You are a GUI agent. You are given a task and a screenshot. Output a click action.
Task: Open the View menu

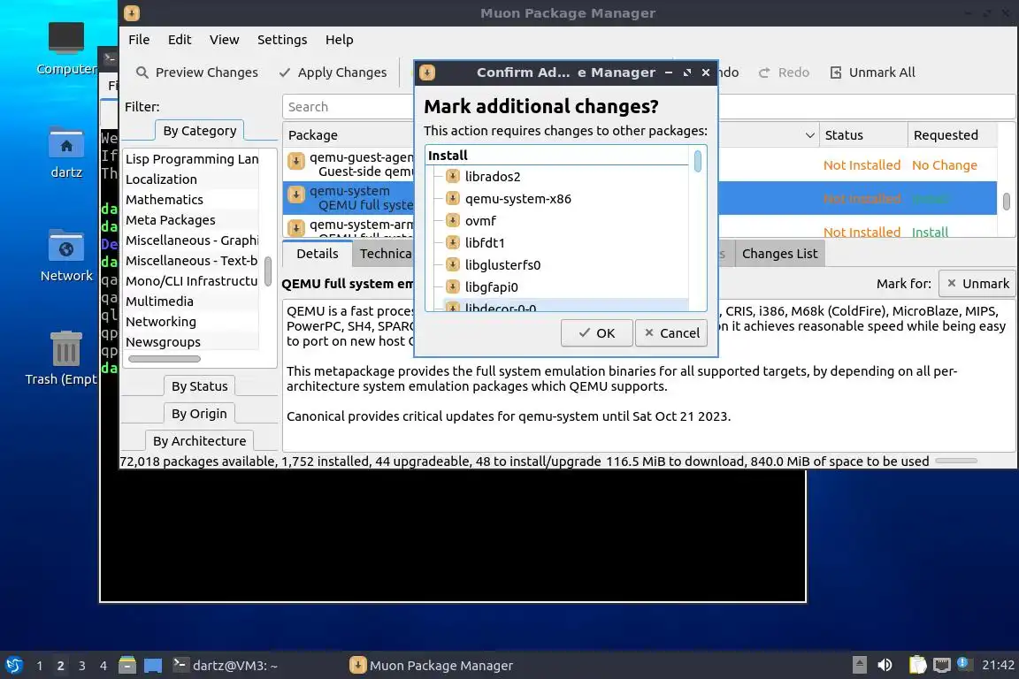224,40
